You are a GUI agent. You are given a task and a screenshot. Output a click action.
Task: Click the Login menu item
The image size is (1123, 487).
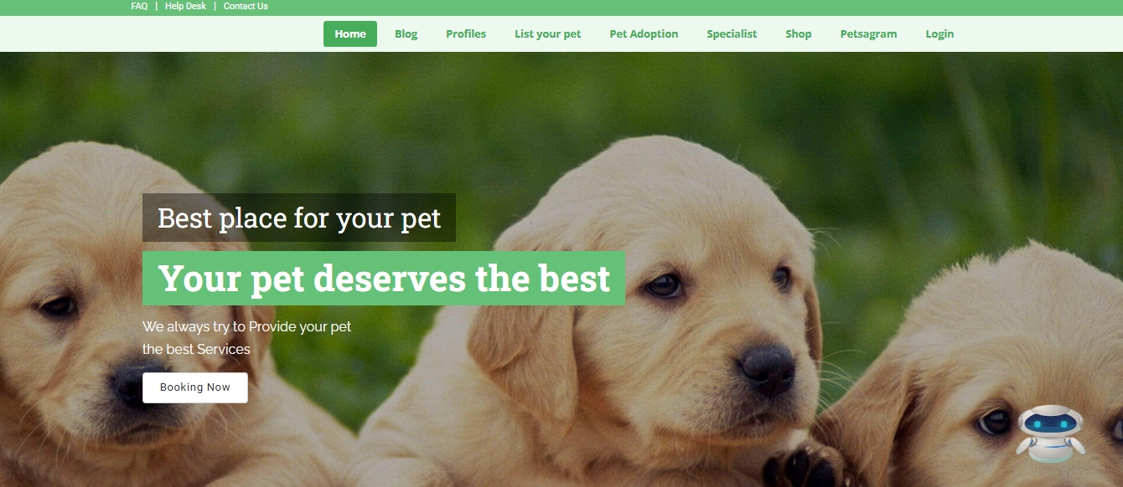coord(939,34)
